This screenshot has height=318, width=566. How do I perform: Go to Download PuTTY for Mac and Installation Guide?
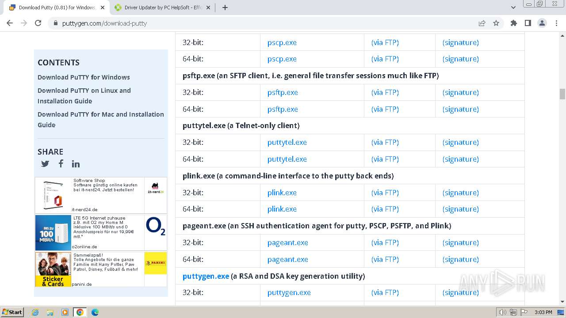pos(101,120)
